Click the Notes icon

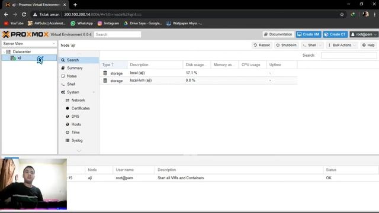tap(63, 76)
